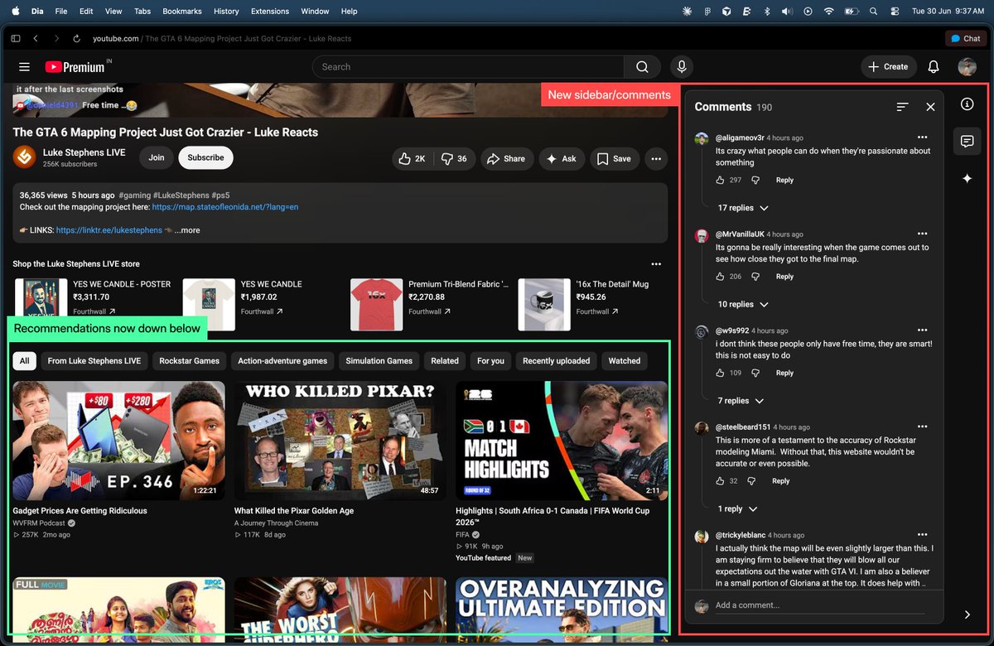Image resolution: width=994 pixels, height=646 pixels.
Task: Open the stateofleonida map link
Action: tap(225, 207)
